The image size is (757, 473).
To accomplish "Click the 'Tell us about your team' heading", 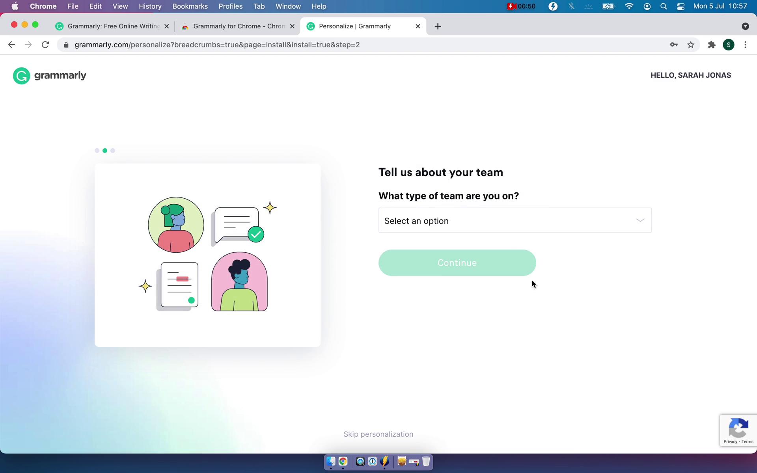I will [441, 172].
